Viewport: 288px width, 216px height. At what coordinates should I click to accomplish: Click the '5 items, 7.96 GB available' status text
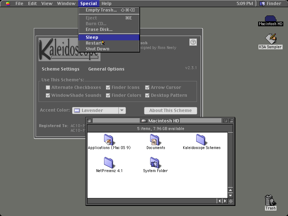161,129
